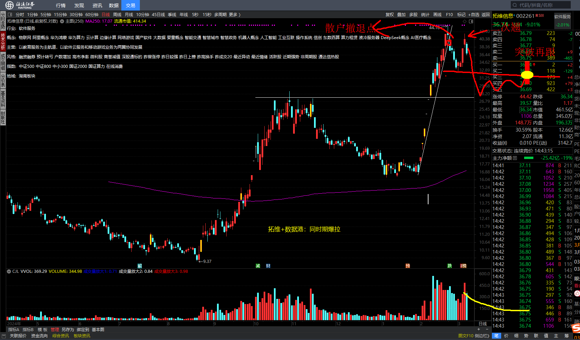This screenshot has width=580, height=340.
Task: Switch to the 分时 time-sharing period
Action: pos(20,15)
